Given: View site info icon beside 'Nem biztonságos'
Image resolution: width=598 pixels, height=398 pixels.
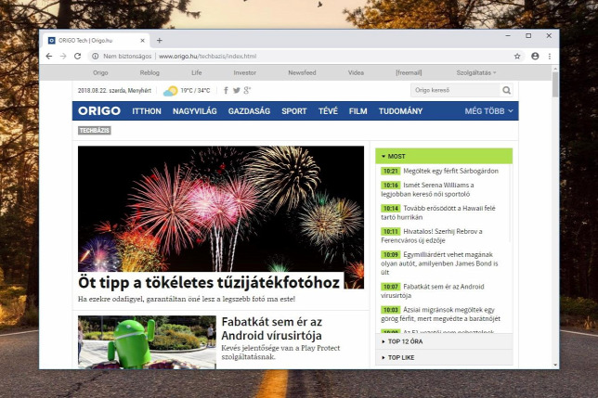Looking at the screenshot, I should point(95,56).
